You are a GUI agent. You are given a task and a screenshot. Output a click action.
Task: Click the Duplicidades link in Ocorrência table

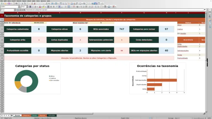(x=182, y=46)
